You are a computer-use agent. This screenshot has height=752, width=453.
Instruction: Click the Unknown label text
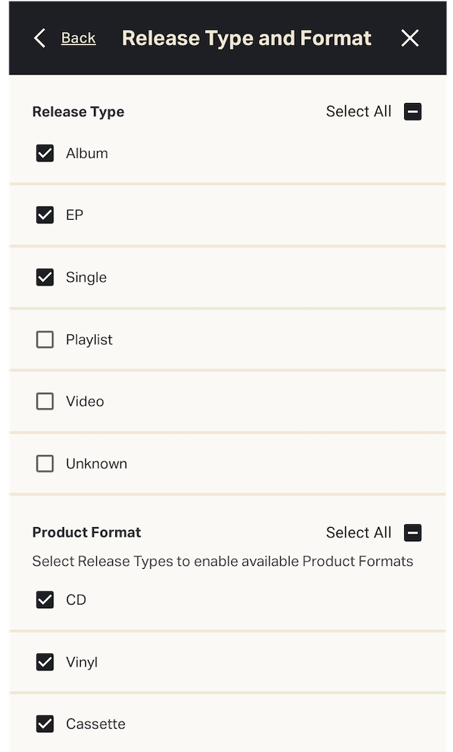pyautogui.click(x=96, y=464)
